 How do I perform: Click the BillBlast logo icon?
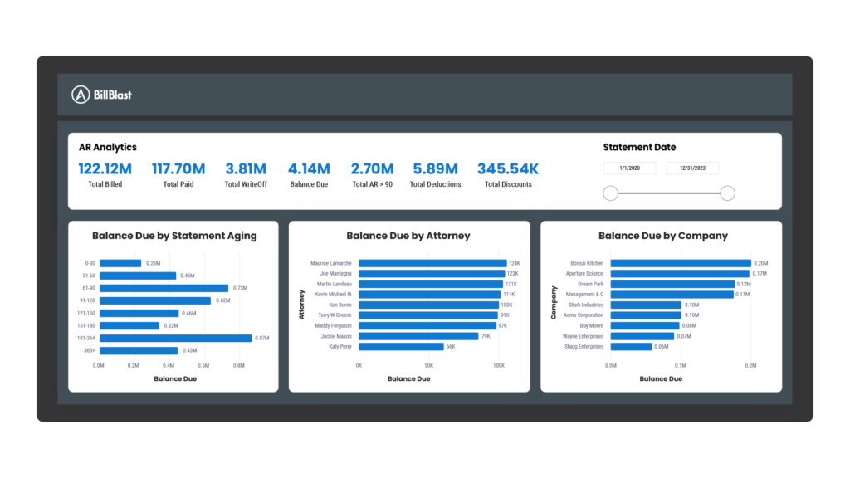81,95
